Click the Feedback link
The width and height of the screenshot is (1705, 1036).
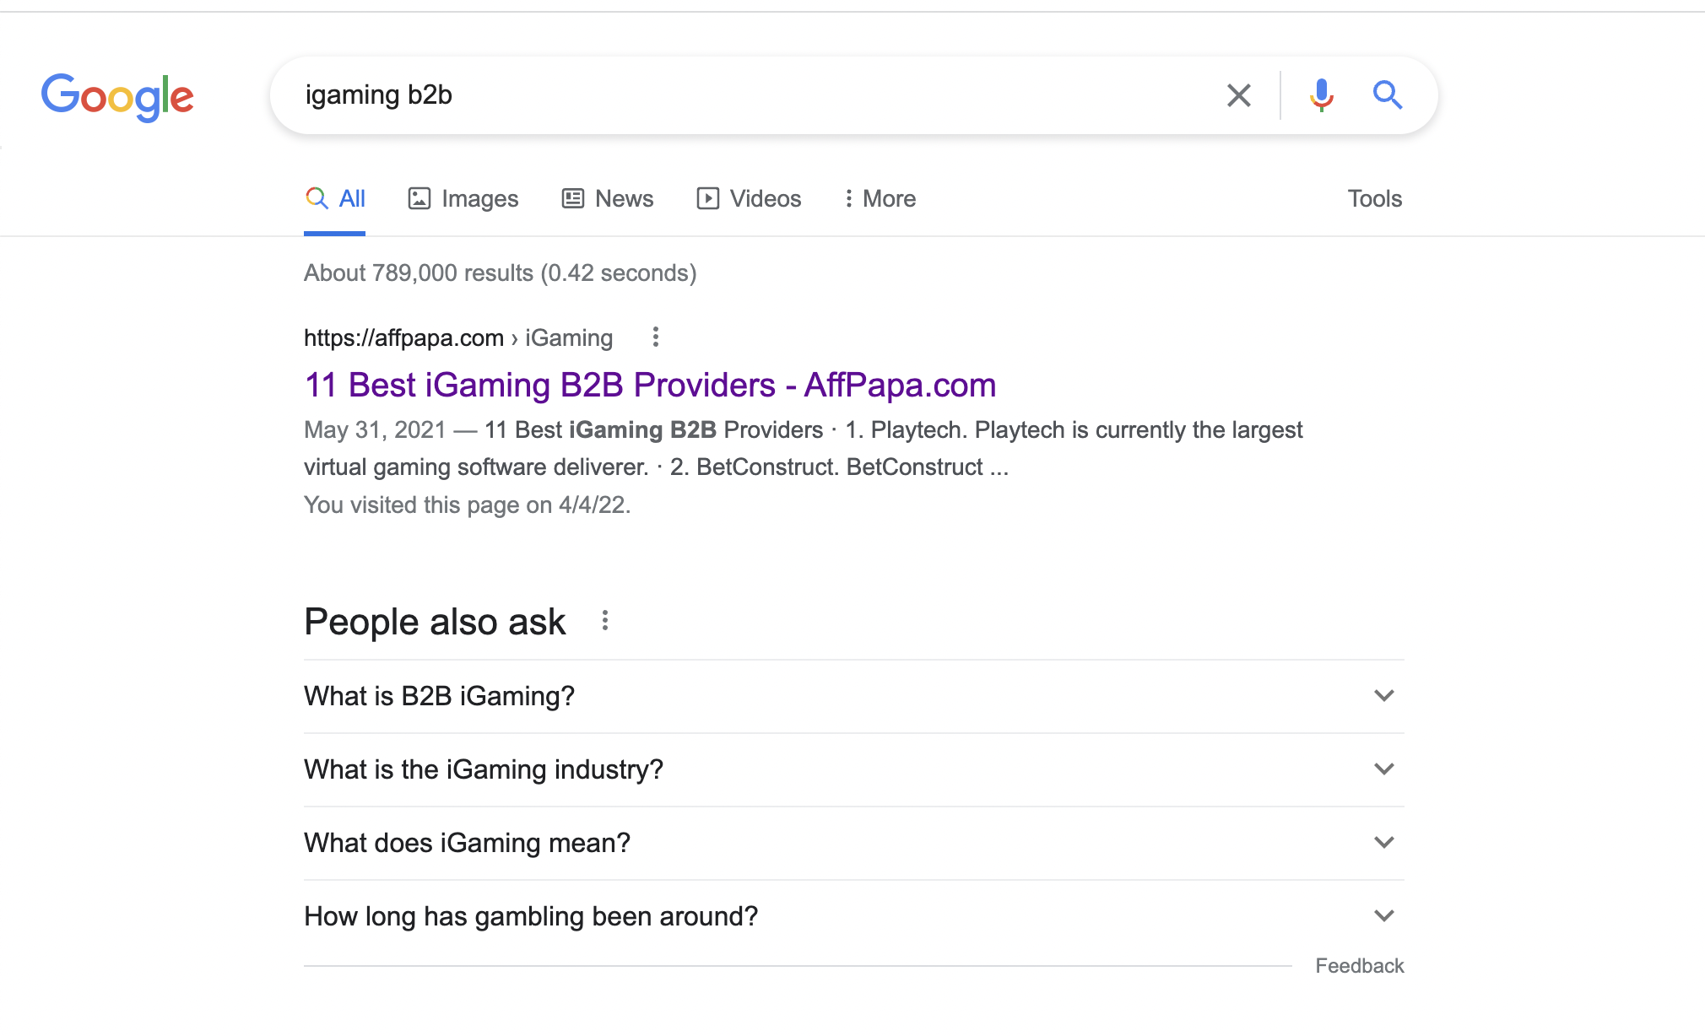tap(1359, 966)
